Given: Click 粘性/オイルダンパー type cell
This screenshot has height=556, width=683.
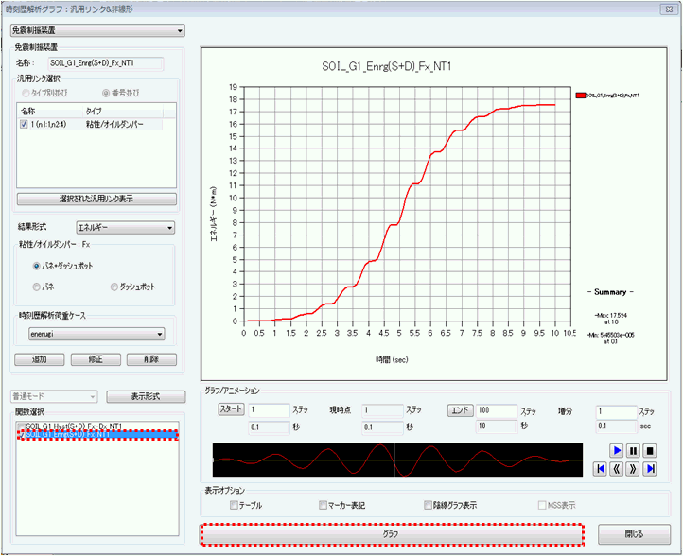Looking at the screenshot, I should click(x=114, y=125).
